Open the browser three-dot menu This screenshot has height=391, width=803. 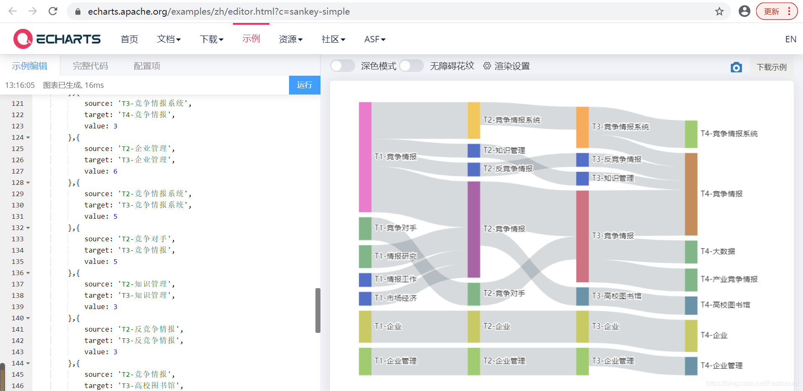pyautogui.click(x=789, y=11)
